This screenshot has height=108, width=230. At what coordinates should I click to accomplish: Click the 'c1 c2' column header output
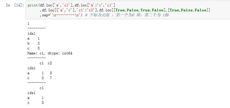[45, 63]
